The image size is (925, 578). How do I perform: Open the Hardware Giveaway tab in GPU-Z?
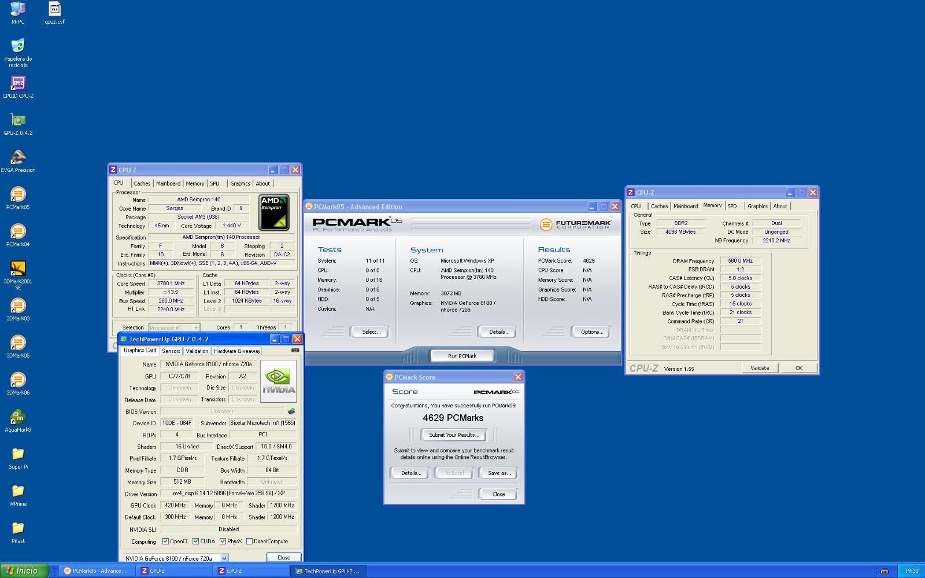coord(237,351)
